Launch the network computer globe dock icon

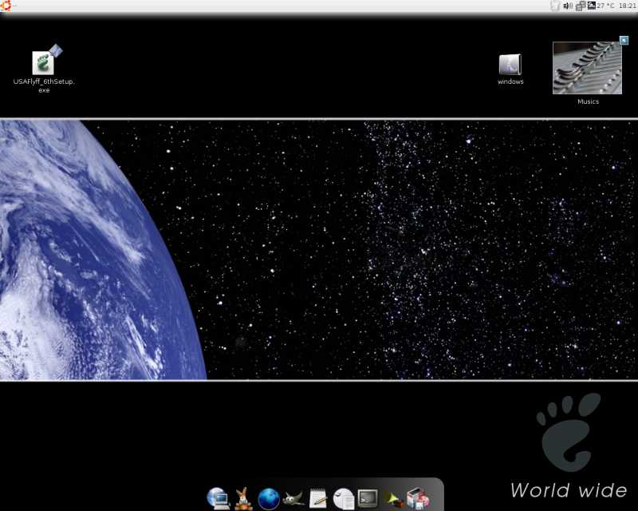click(218, 498)
